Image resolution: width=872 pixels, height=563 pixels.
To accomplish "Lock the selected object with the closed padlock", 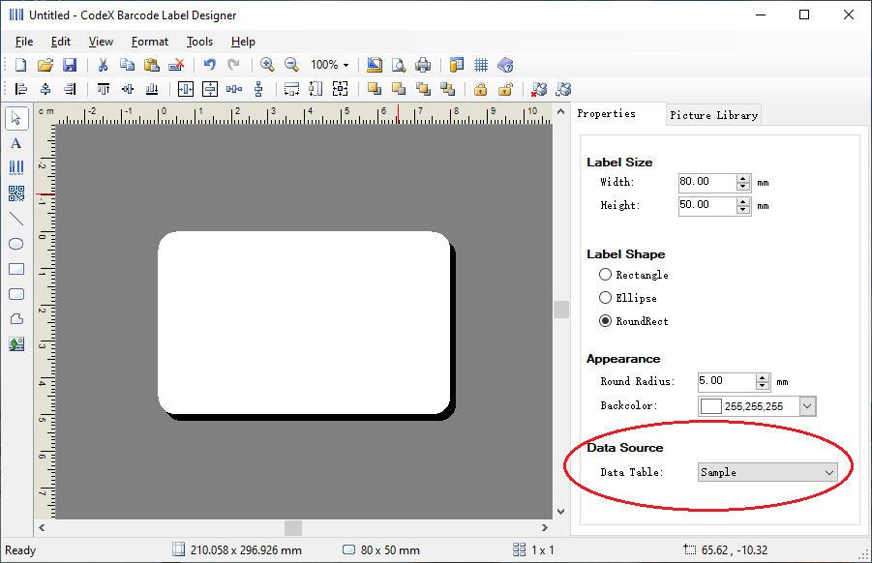I will (480, 89).
